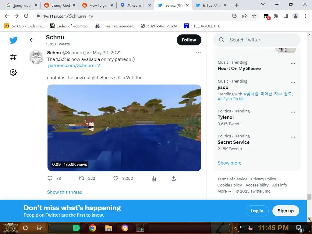View tweet analytics bar chart icon
Screen dimensions: 312x234
(154, 179)
